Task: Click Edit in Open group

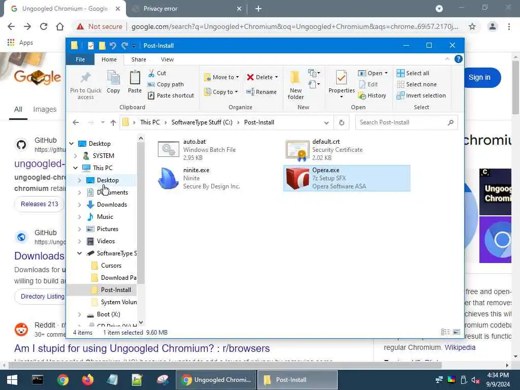Action: [368, 85]
